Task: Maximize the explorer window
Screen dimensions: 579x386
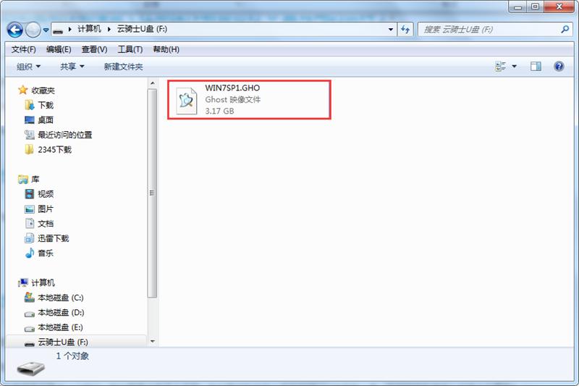Action: (535, 7)
